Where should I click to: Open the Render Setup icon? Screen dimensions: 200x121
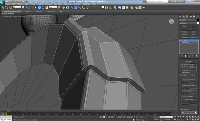coord(136,7)
